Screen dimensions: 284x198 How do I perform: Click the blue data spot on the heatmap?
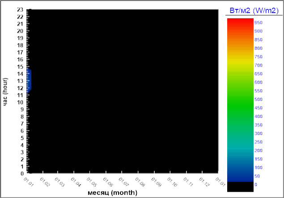[x=29, y=80]
